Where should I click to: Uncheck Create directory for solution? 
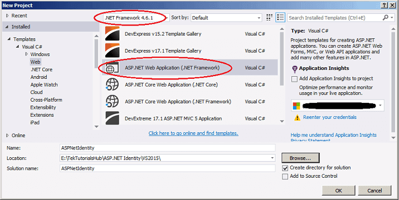click(x=285, y=168)
